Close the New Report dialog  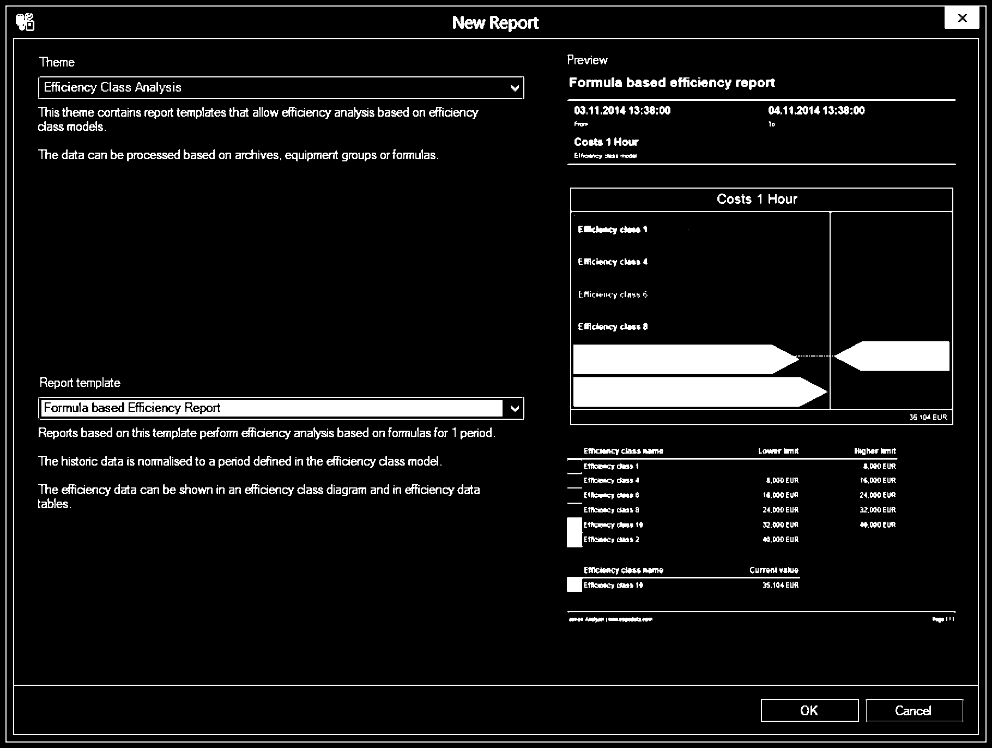click(962, 18)
